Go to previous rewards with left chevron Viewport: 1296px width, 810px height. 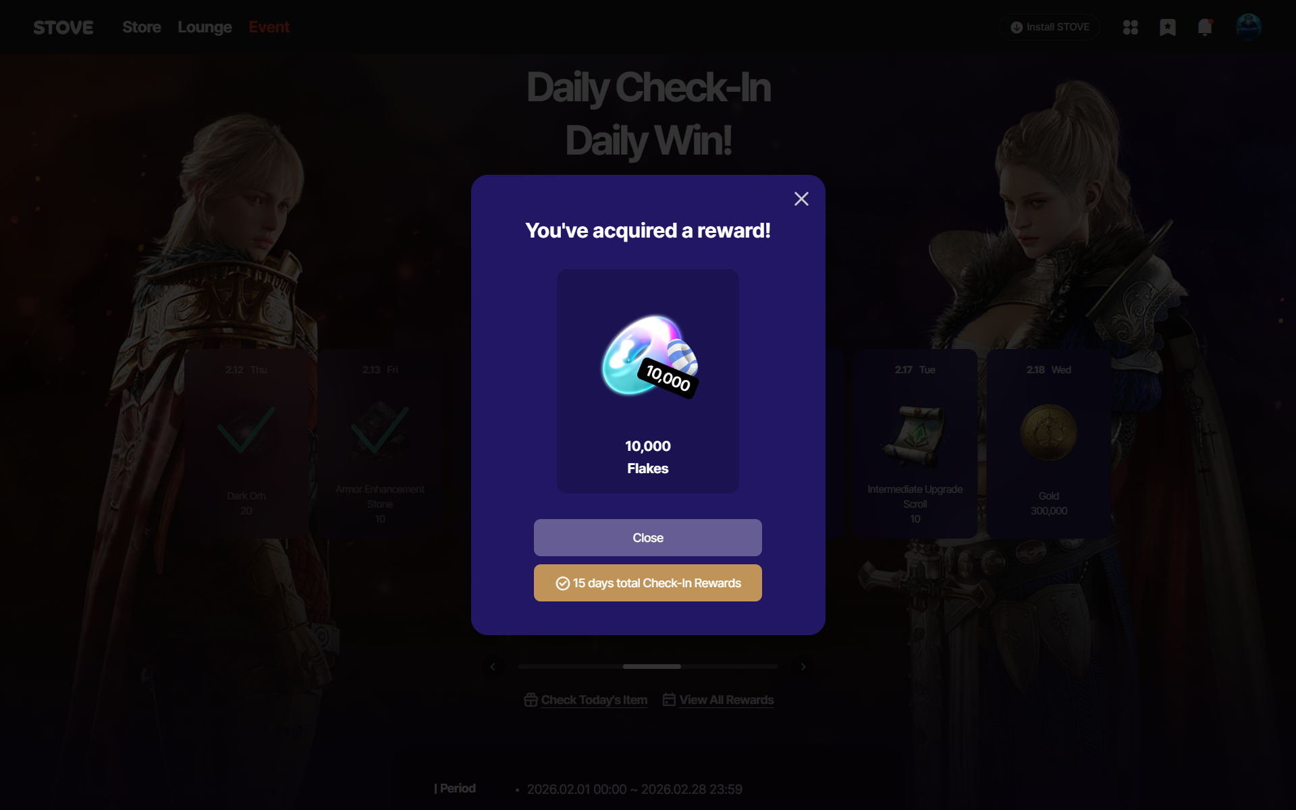(493, 666)
